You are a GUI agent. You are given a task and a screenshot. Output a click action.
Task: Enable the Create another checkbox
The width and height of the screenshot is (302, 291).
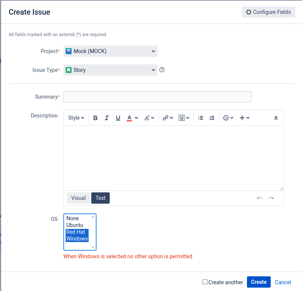[x=205, y=282]
